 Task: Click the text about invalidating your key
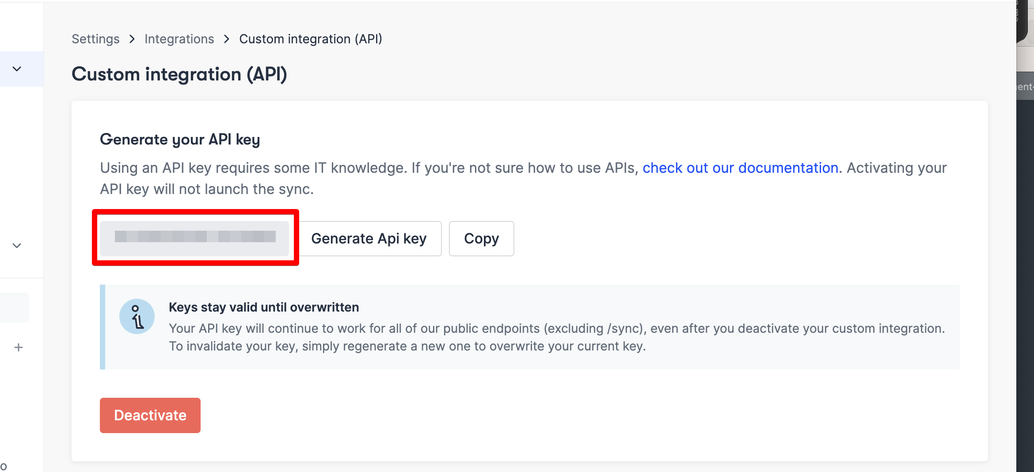pos(407,346)
